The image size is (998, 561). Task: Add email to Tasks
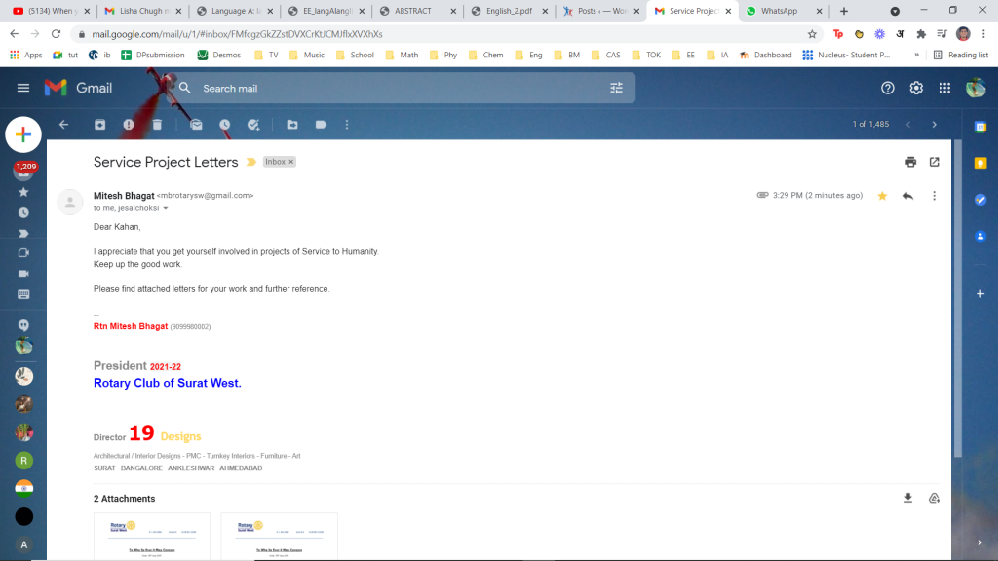[253, 125]
